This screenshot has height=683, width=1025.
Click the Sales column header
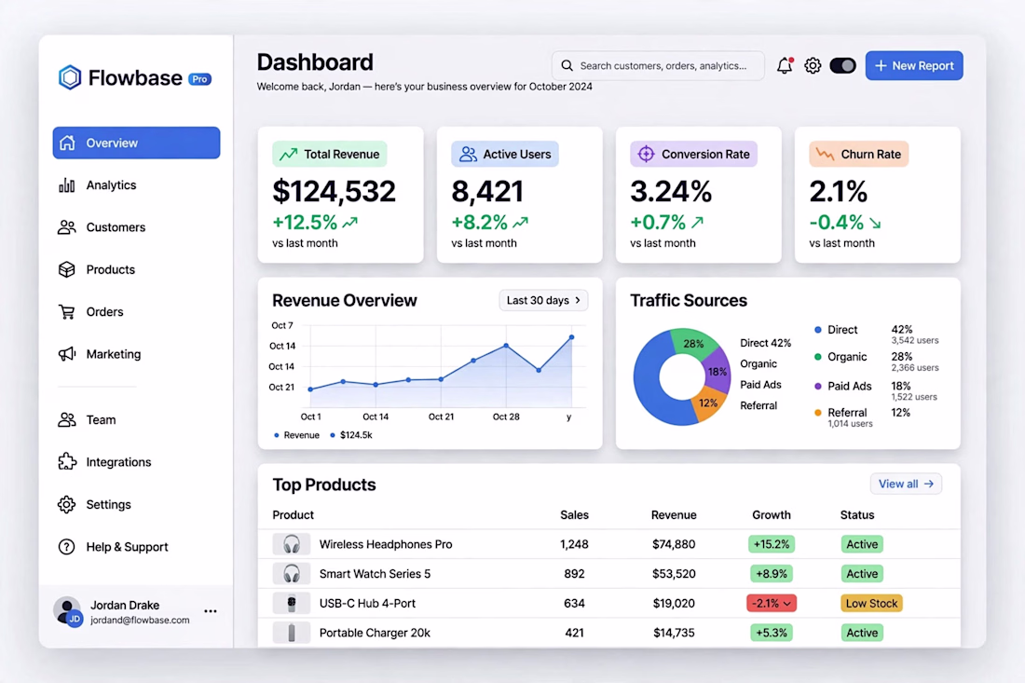click(x=575, y=515)
